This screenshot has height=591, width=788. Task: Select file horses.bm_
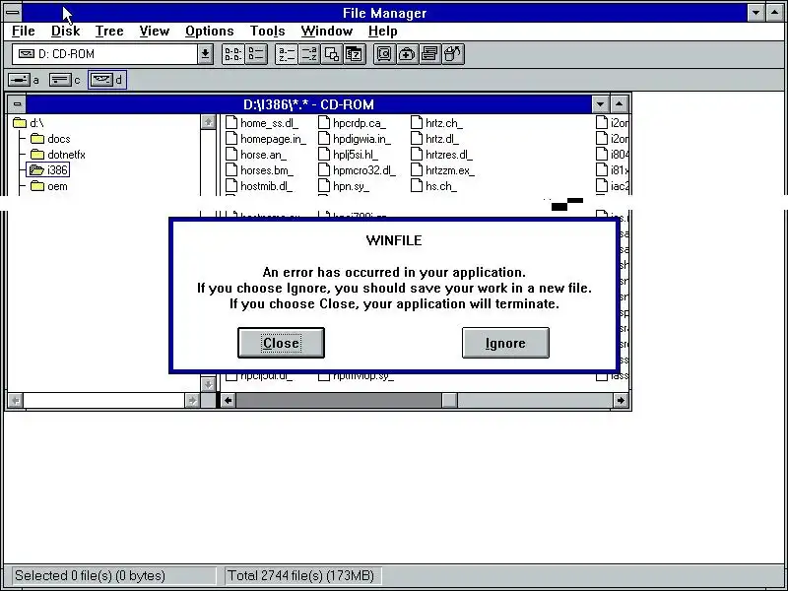259,170
